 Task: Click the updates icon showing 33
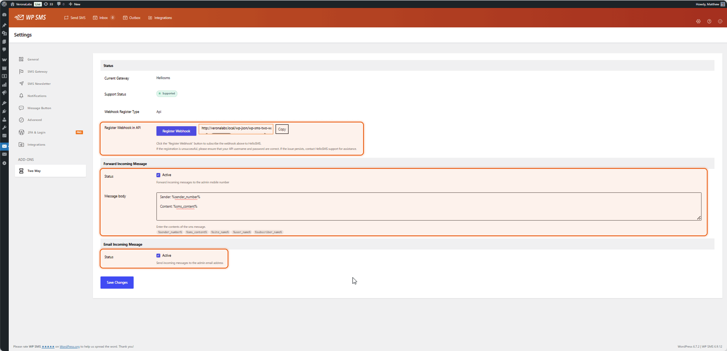[48, 4]
